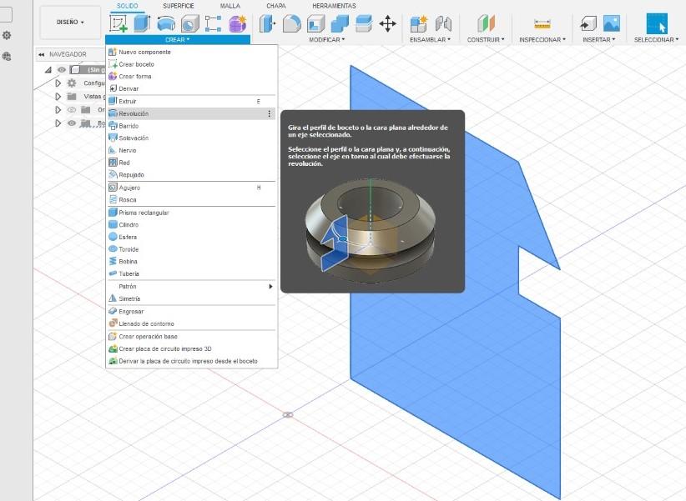Select the Fillet tool icon
This screenshot has height=501, width=686.
(292, 23)
